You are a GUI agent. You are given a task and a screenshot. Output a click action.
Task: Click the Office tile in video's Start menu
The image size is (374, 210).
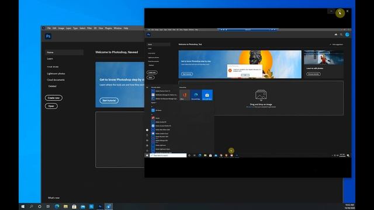185,95
